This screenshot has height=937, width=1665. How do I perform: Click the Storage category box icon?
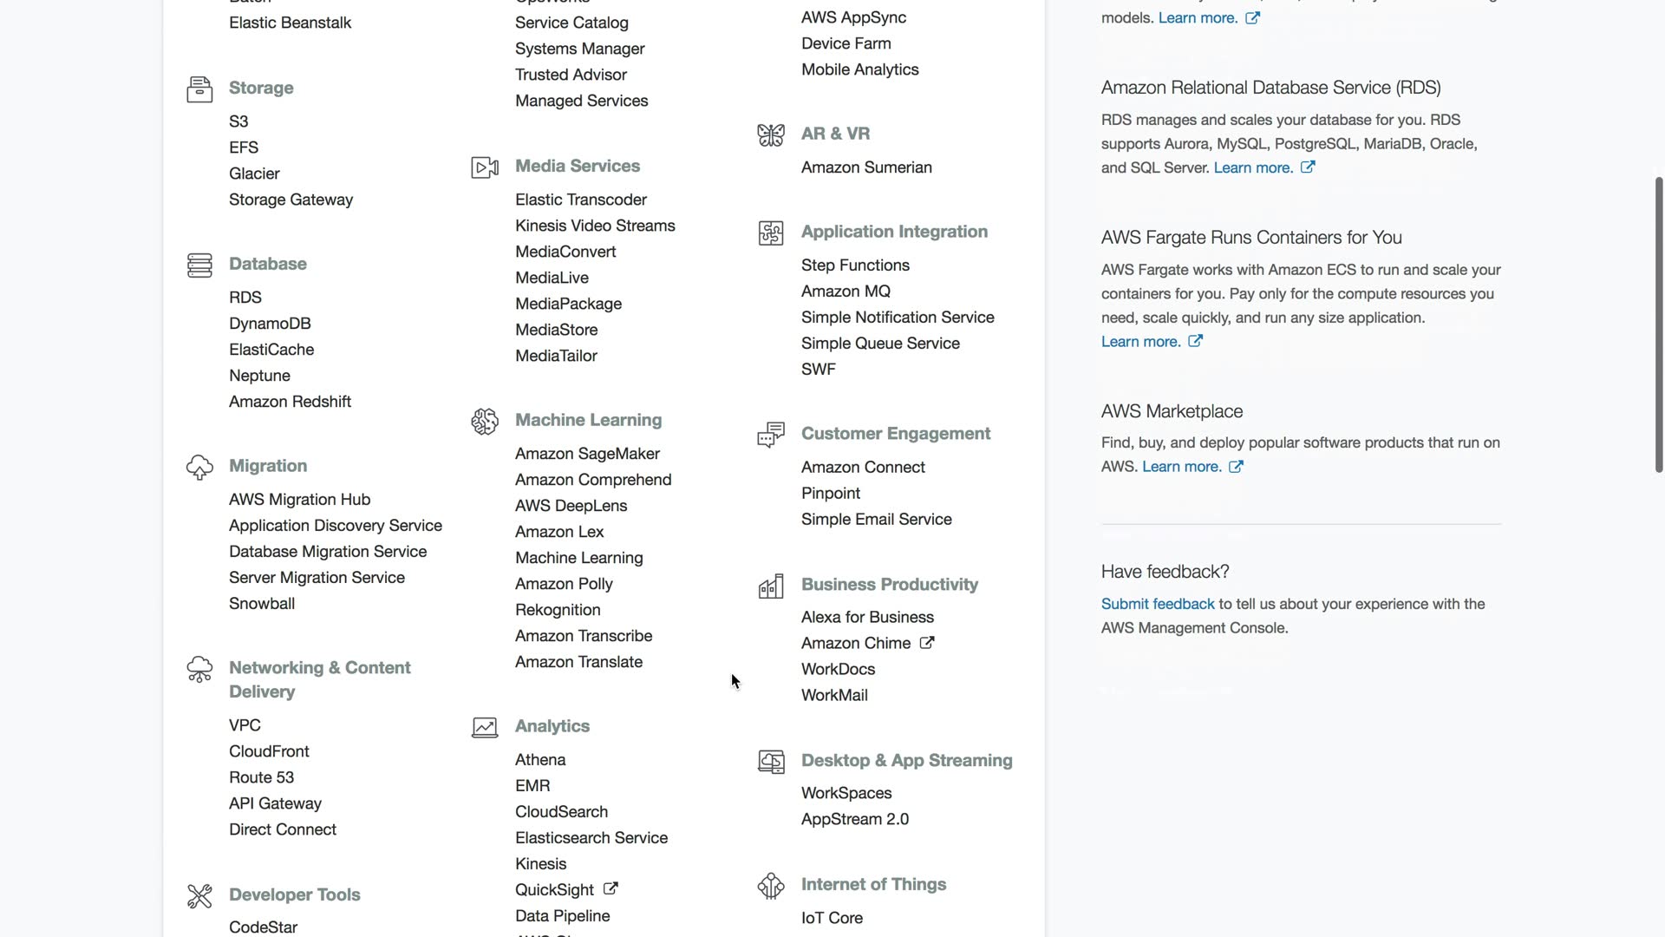pyautogui.click(x=199, y=89)
